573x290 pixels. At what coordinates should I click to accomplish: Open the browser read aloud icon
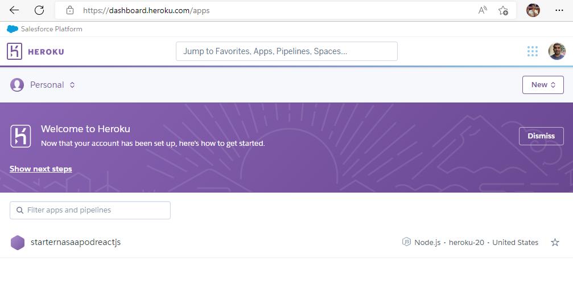pyautogui.click(x=483, y=10)
